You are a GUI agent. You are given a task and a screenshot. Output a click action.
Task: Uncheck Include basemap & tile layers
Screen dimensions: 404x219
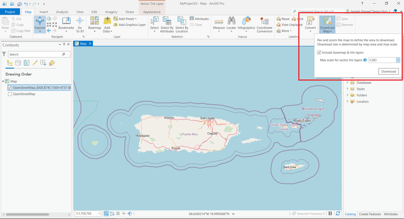(319, 52)
